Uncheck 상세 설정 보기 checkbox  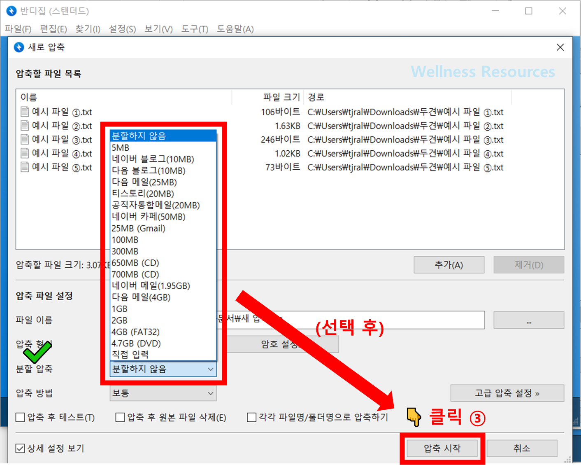pyautogui.click(x=20, y=448)
